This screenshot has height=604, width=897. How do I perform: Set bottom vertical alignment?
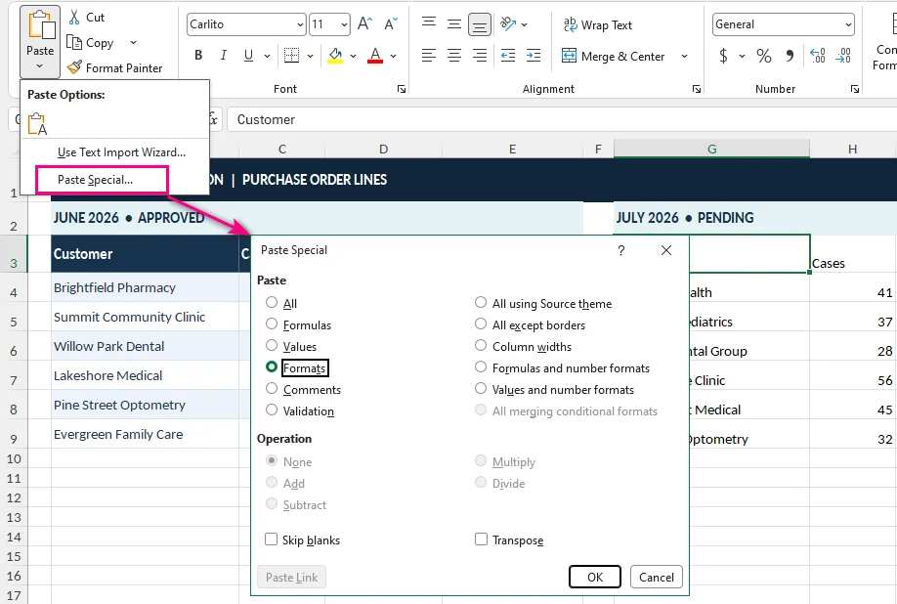(x=480, y=24)
